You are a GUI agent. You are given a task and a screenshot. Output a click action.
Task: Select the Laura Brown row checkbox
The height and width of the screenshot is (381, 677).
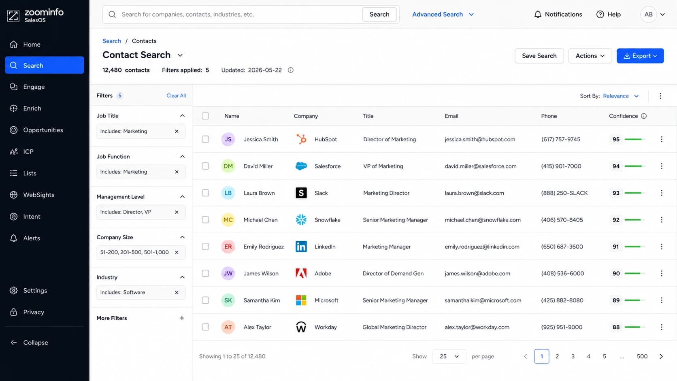206,193
